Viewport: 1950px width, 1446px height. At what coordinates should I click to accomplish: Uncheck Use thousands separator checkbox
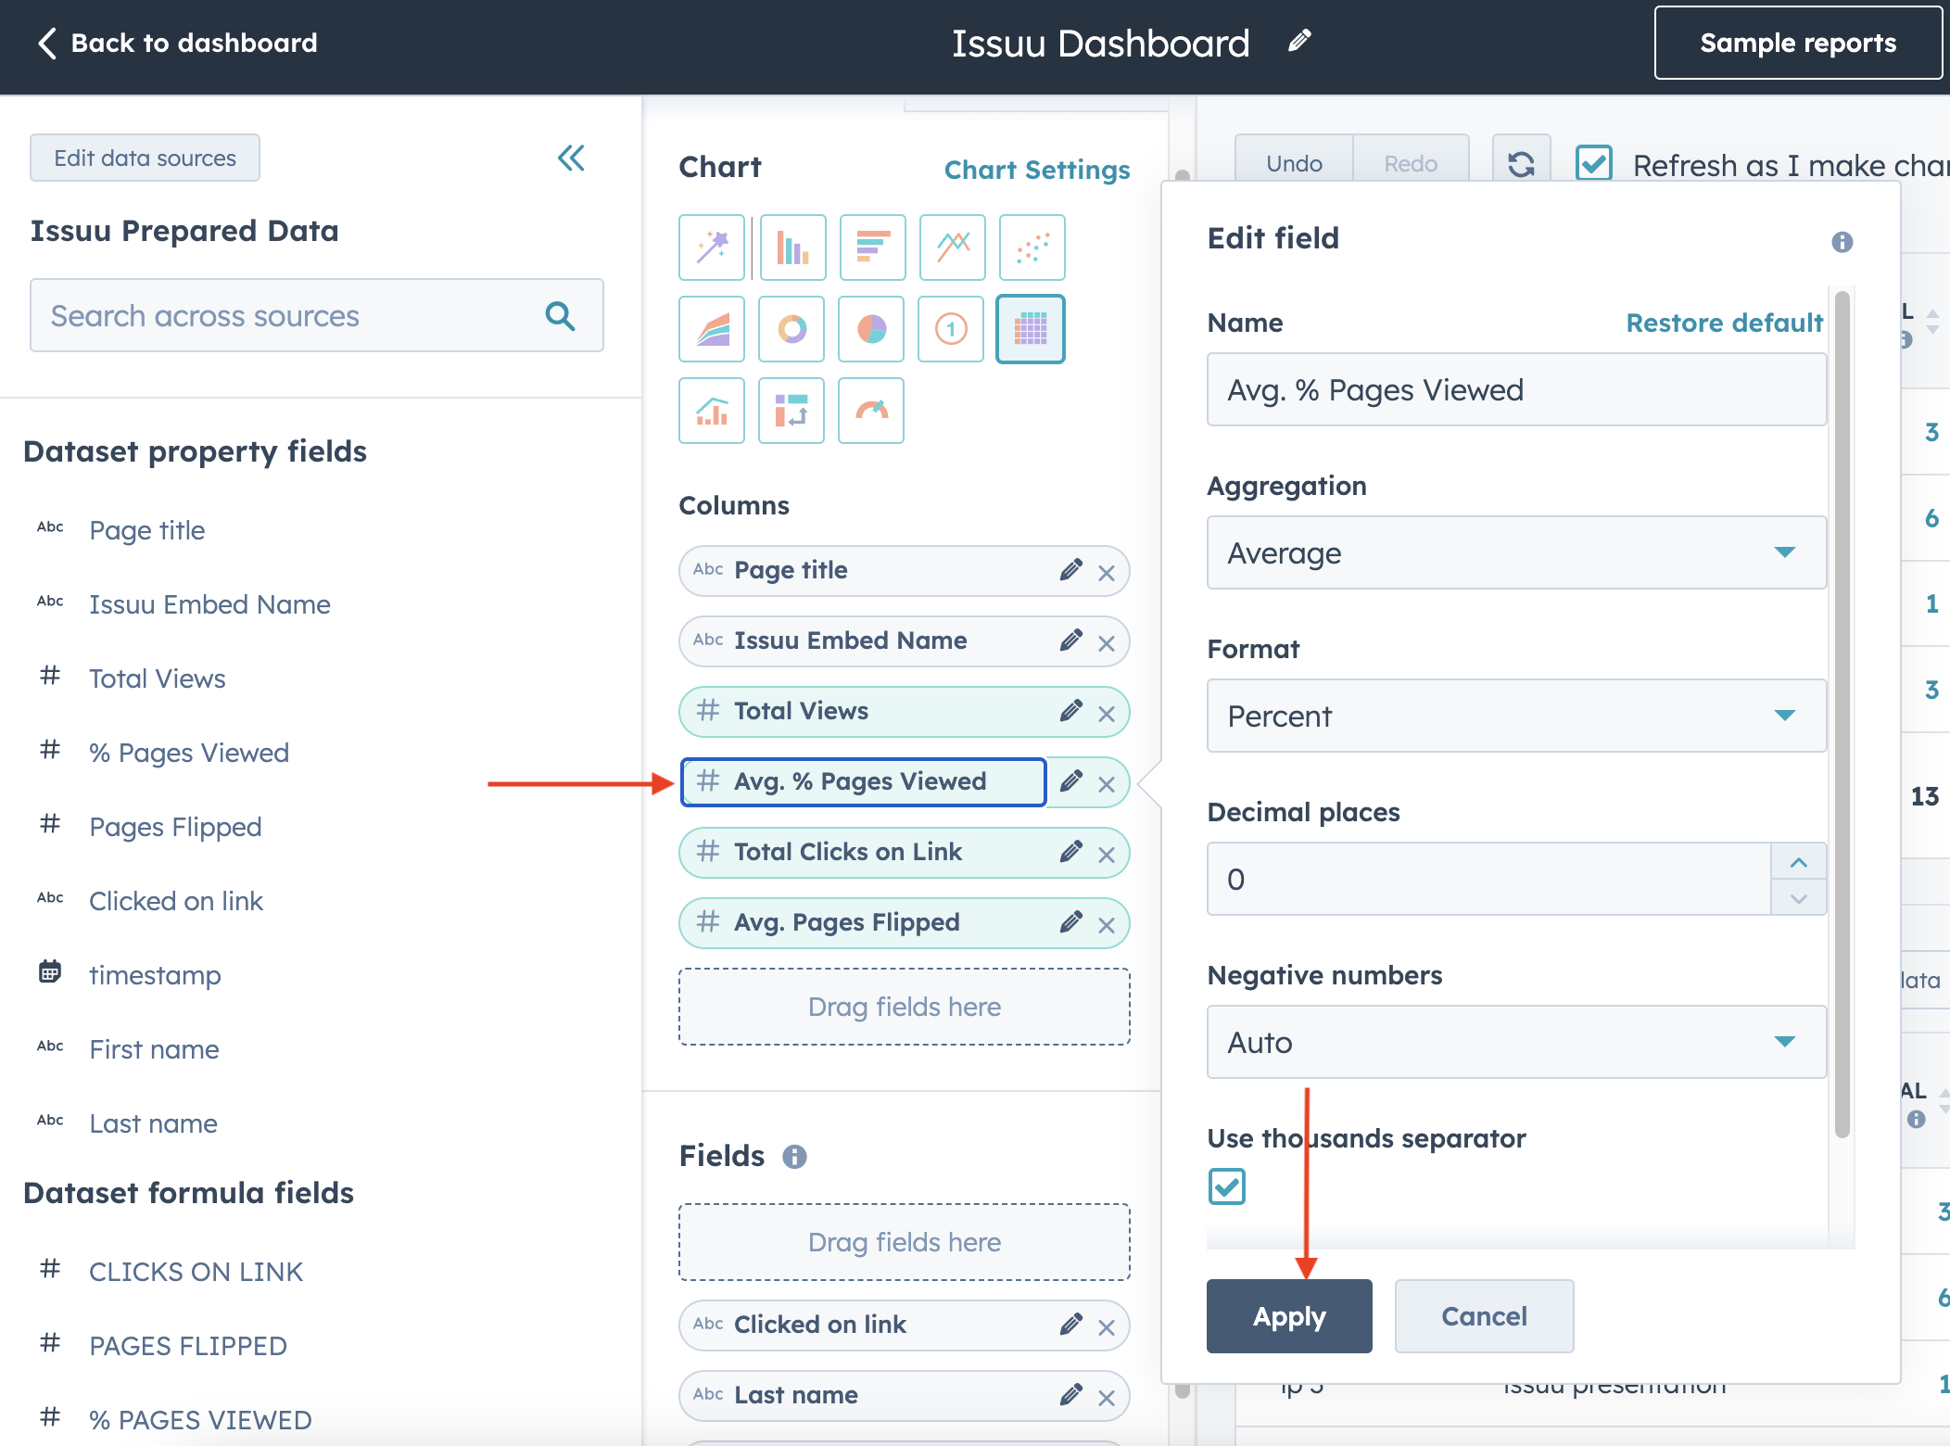coord(1226,1186)
